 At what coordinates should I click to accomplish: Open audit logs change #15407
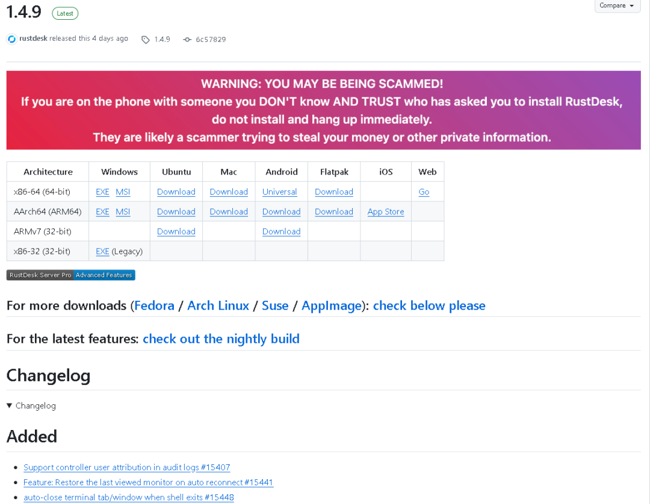click(x=126, y=467)
